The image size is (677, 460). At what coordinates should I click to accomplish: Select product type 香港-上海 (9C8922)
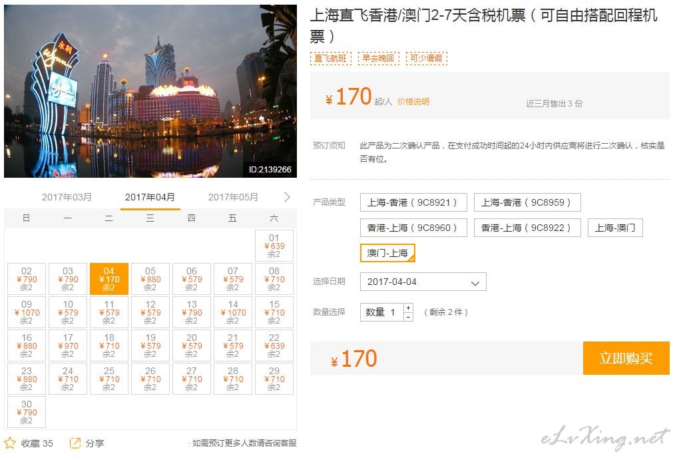pyautogui.click(x=527, y=228)
